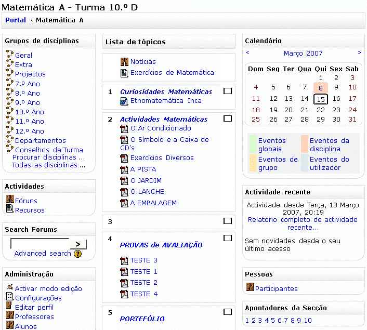Click the Notícias forum icon

click(124, 61)
